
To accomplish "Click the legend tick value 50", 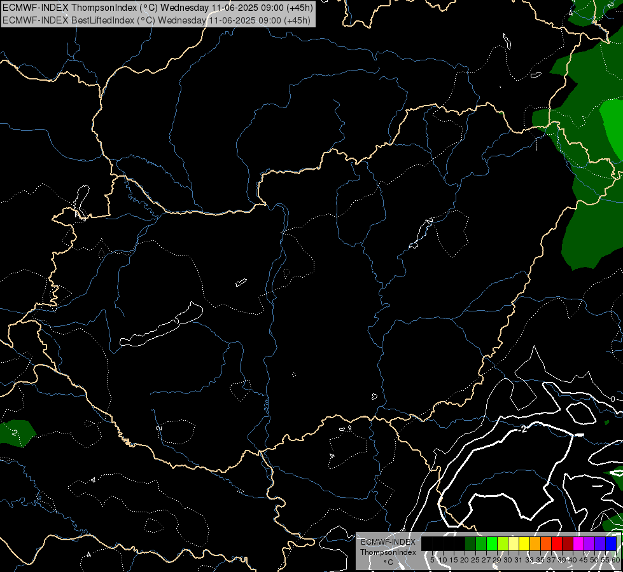I will pos(595,560).
